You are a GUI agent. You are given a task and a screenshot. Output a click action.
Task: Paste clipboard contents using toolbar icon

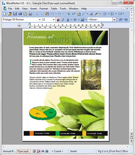point(47,14)
